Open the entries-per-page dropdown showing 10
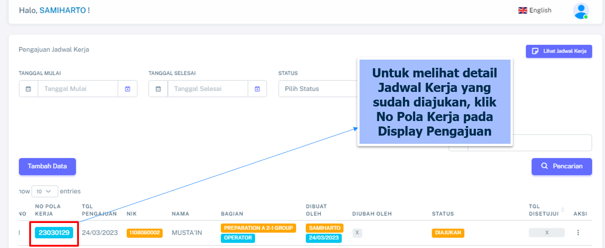605x248 pixels. pyautogui.click(x=45, y=192)
